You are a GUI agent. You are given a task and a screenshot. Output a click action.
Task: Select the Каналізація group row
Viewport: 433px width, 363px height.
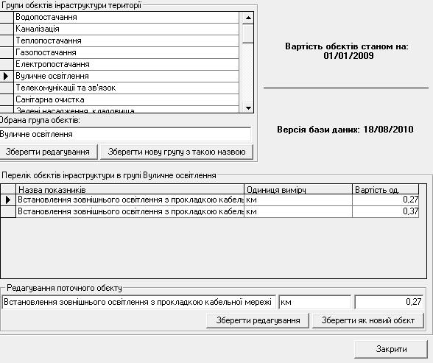(126, 29)
